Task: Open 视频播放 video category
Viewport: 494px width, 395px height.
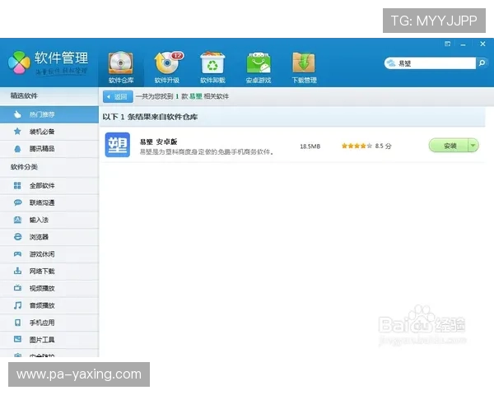Action: (x=49, y=288)
